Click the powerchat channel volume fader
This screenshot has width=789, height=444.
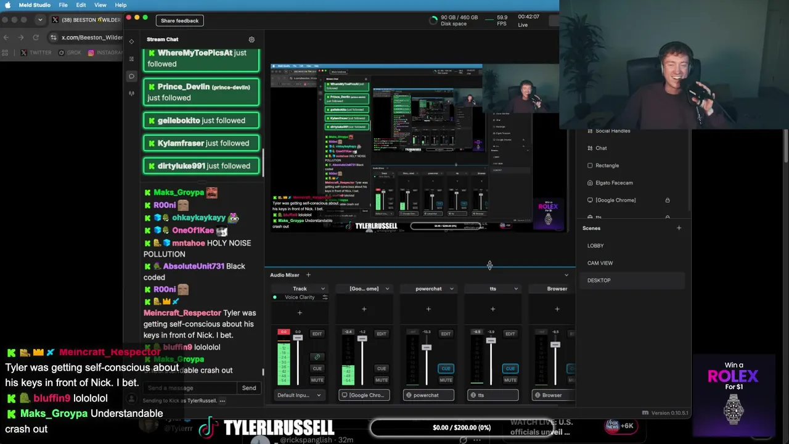[x=427, y=348]
